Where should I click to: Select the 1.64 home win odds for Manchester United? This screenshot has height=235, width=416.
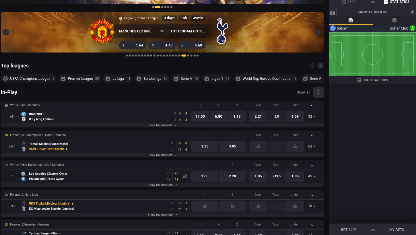(133, 45)
